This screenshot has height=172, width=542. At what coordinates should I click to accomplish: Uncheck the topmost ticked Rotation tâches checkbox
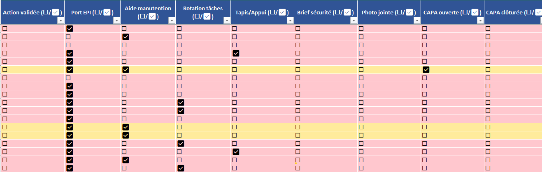[180, 103]
